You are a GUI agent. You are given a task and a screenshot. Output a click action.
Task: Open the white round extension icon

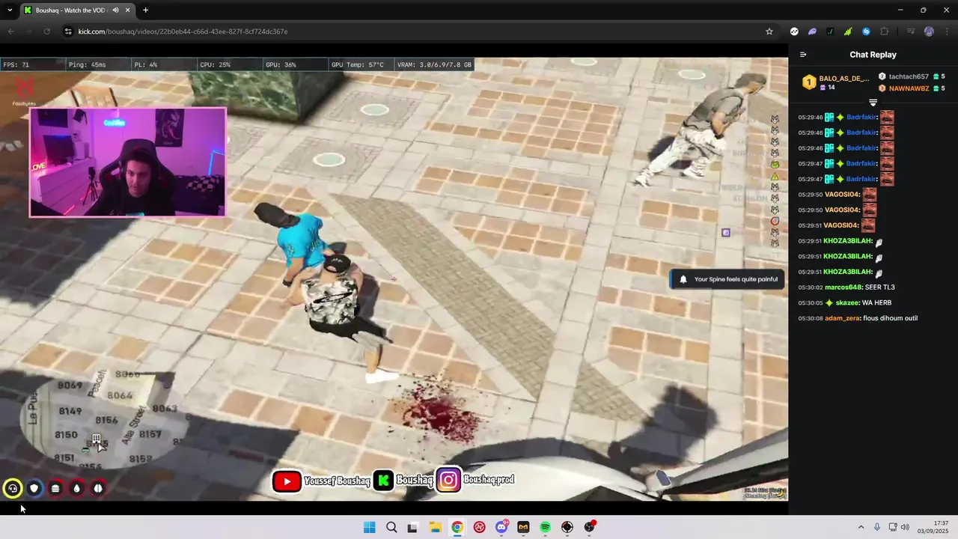point(794,31)
